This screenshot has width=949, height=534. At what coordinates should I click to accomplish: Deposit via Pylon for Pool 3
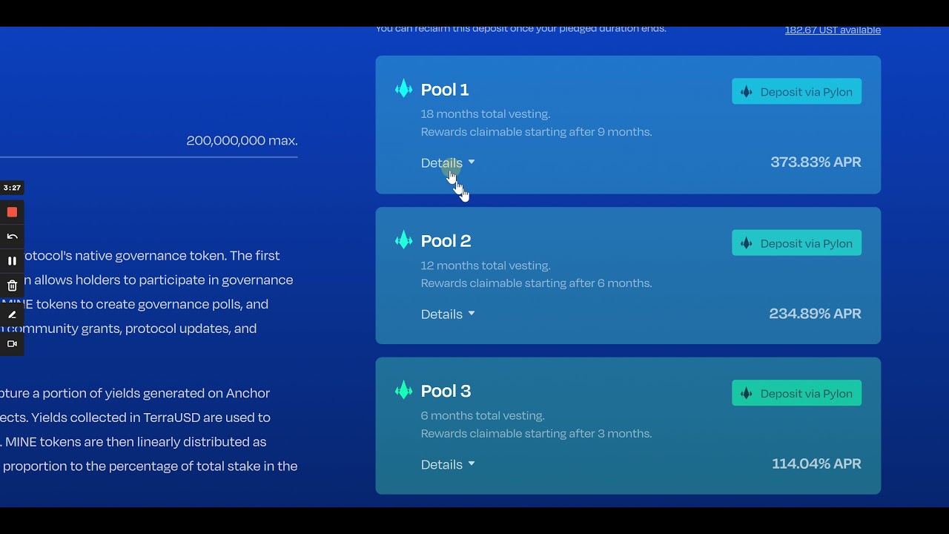point(796,393)
